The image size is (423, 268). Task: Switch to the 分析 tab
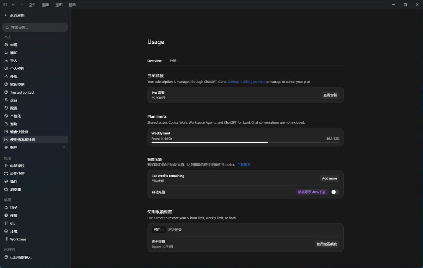(x=173, y=61)
